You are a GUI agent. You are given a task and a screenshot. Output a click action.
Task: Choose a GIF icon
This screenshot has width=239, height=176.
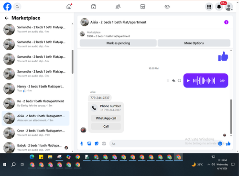pyautogui.click(x=104, y=143)
